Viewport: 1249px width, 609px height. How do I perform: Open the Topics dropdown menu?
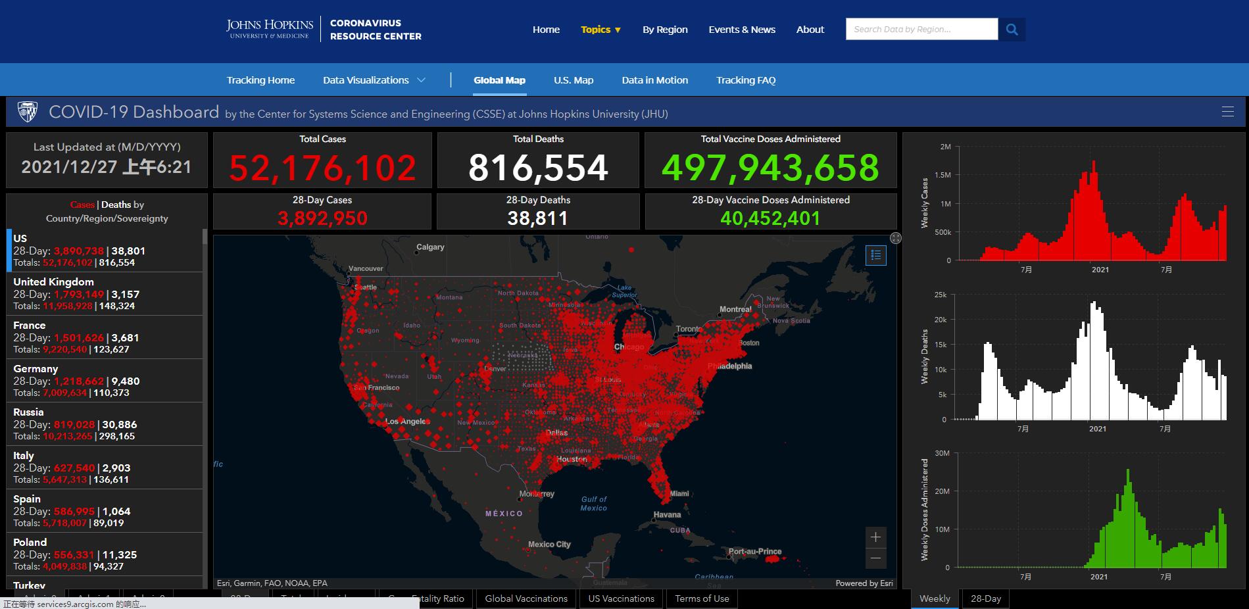600,30
